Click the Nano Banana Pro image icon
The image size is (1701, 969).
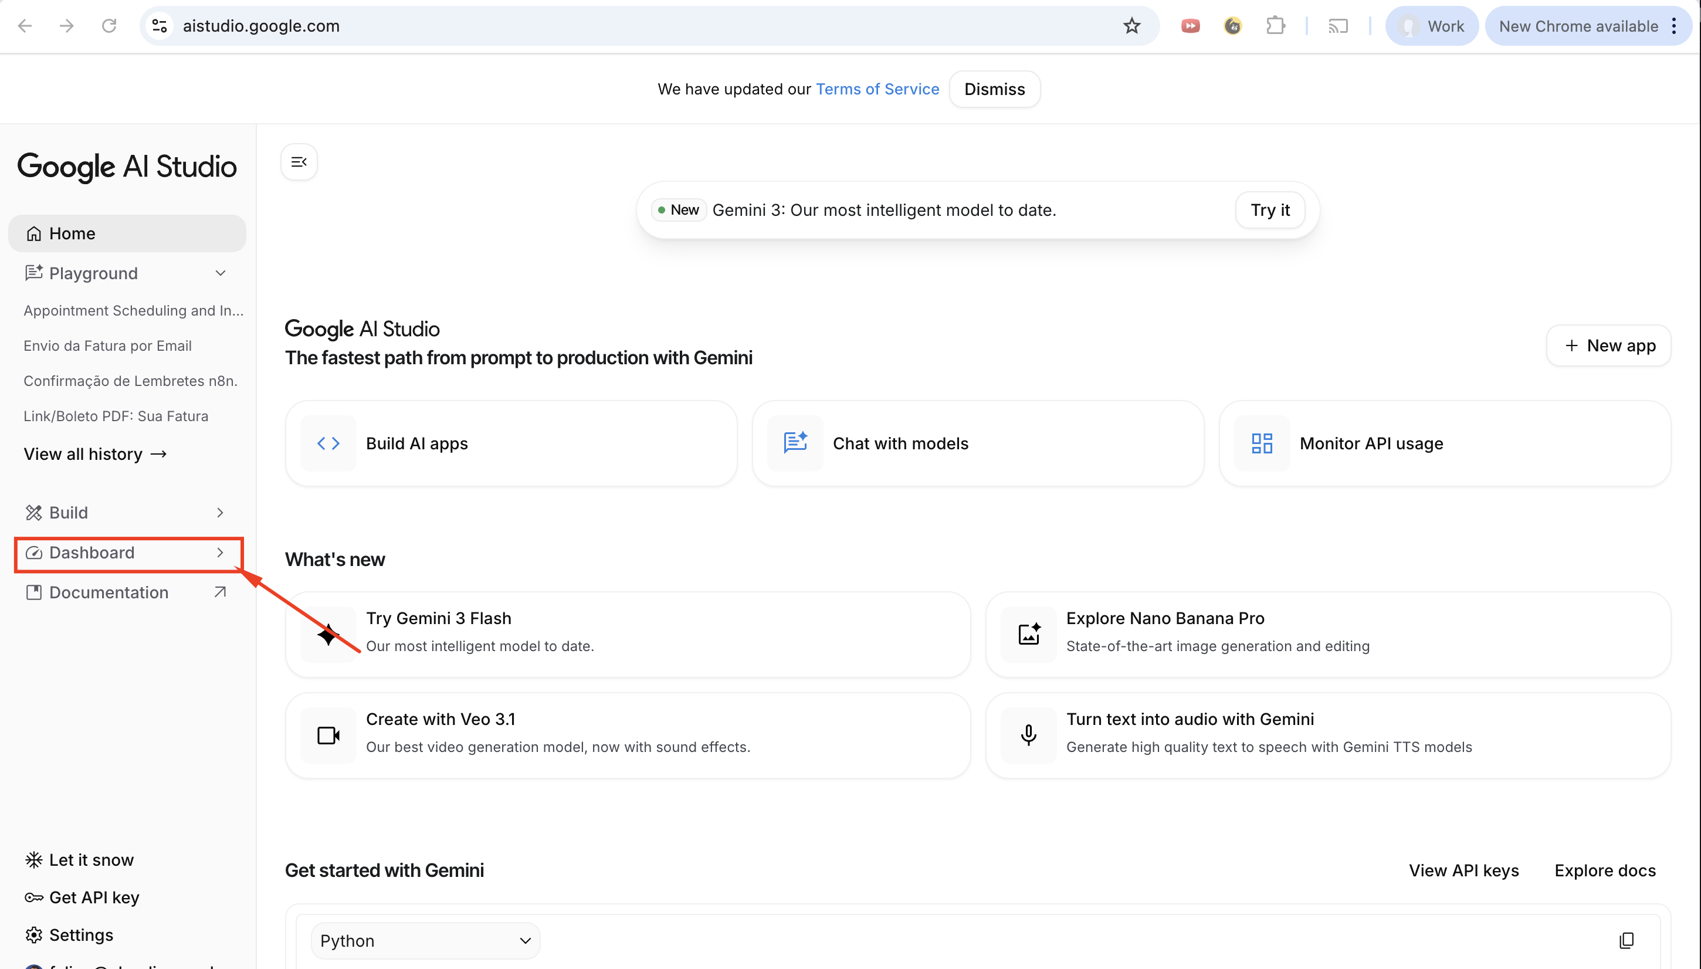coord(1029,635)
